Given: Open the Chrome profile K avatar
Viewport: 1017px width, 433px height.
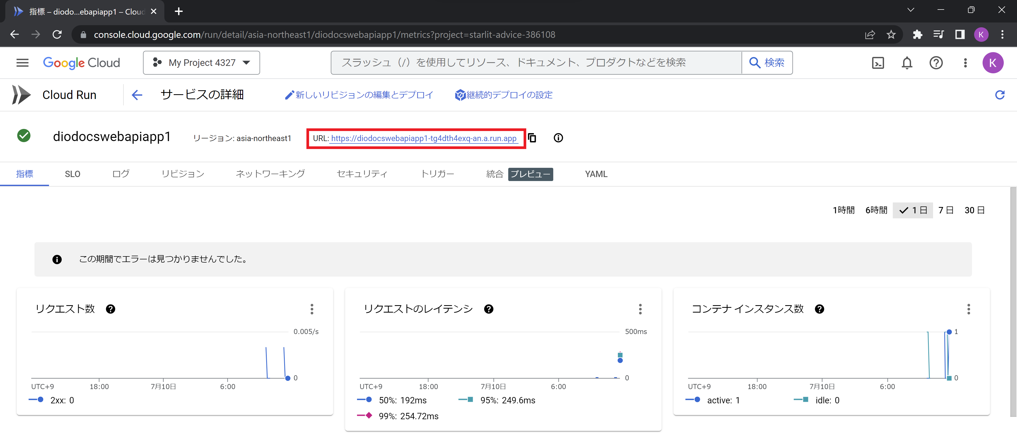Looking at the screenshot, I should tap(981, 35).
